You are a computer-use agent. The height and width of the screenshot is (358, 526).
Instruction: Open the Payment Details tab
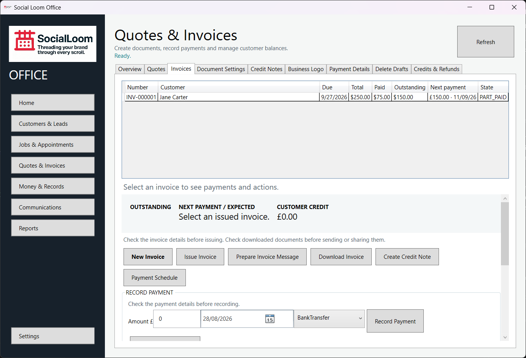click(349, 69)
